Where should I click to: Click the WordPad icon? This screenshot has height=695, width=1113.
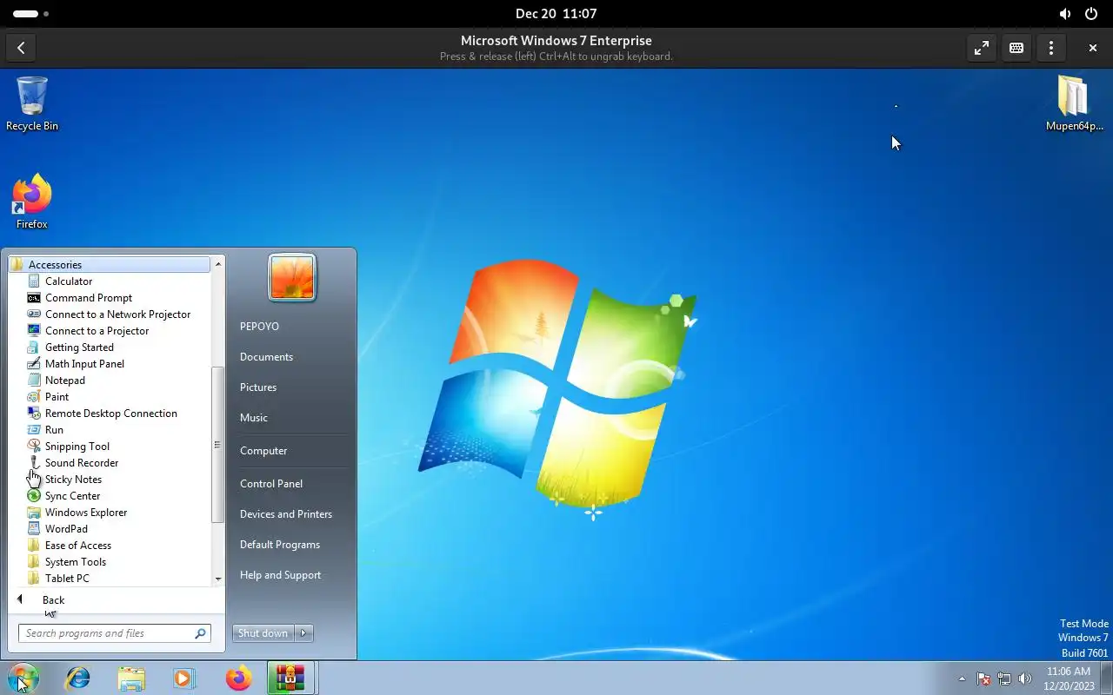pyautogui.click(x=34, y=529)
